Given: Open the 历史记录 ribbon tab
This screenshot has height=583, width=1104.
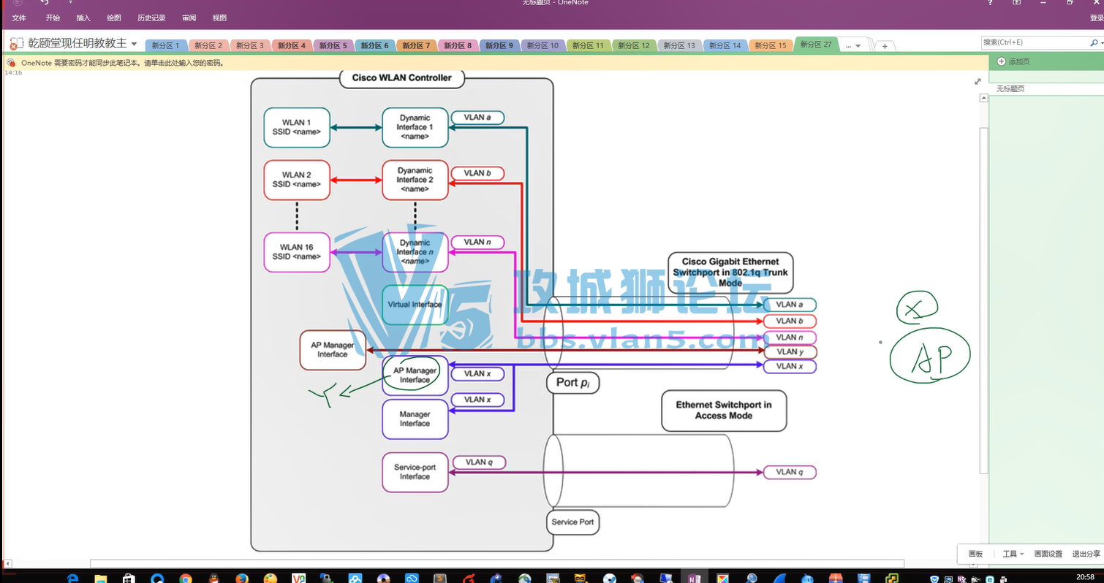Looking at the screenshot, I should pos(151,18).
